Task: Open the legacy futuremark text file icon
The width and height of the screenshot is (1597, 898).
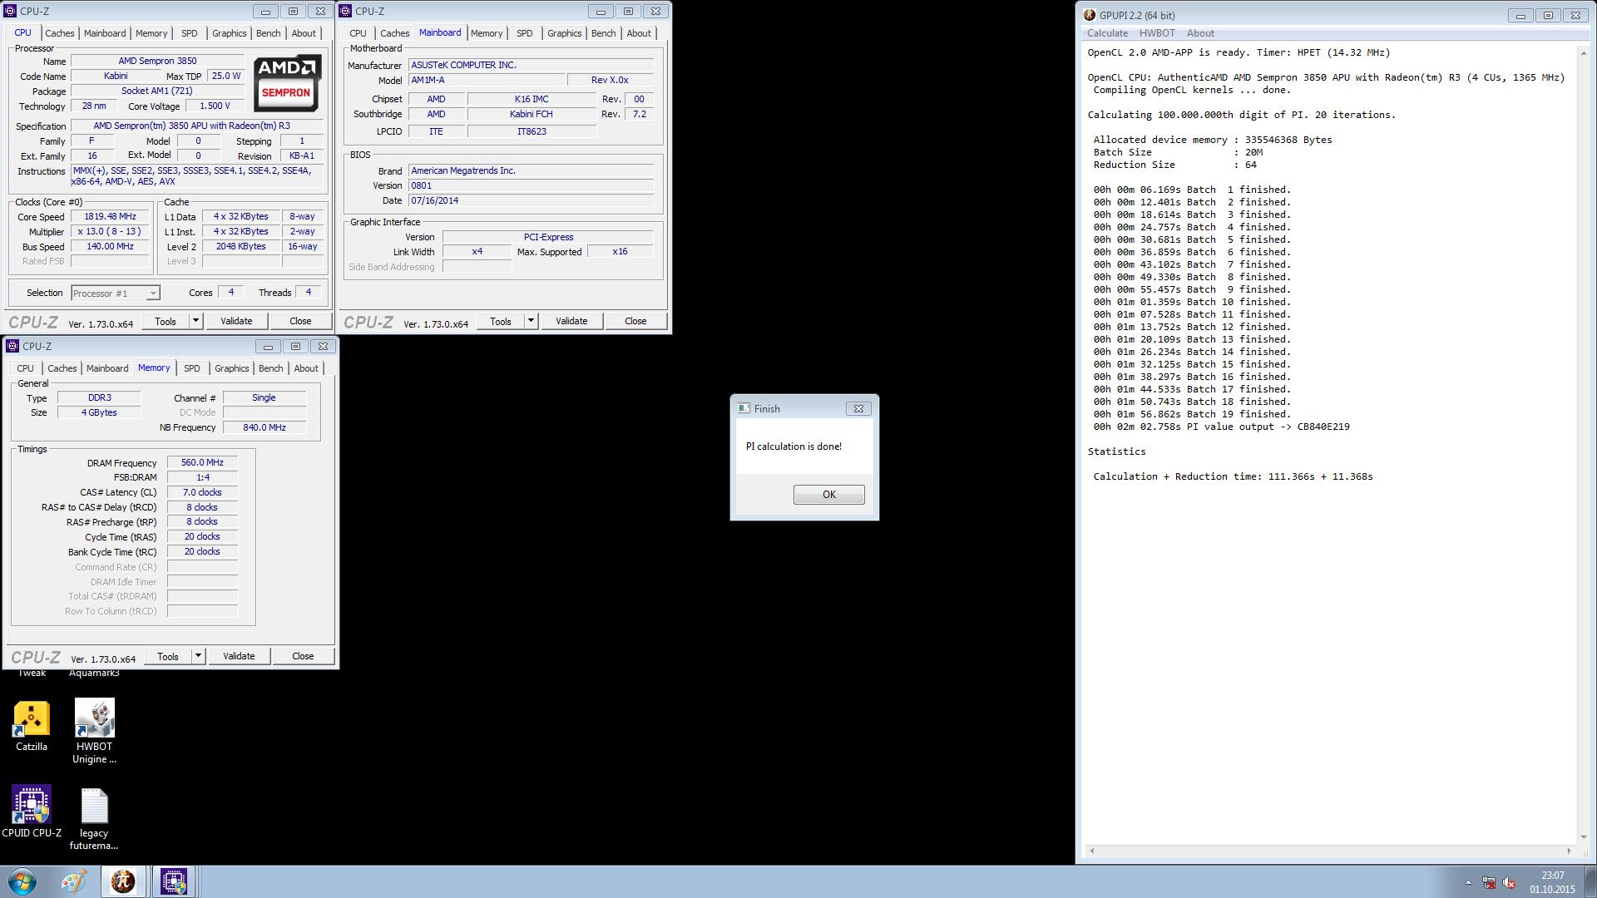Action: pos(94,819)
